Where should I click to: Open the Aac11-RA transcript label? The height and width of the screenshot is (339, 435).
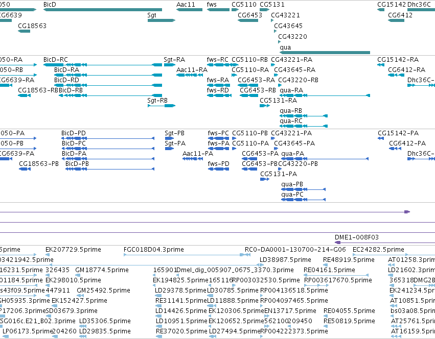192,70
